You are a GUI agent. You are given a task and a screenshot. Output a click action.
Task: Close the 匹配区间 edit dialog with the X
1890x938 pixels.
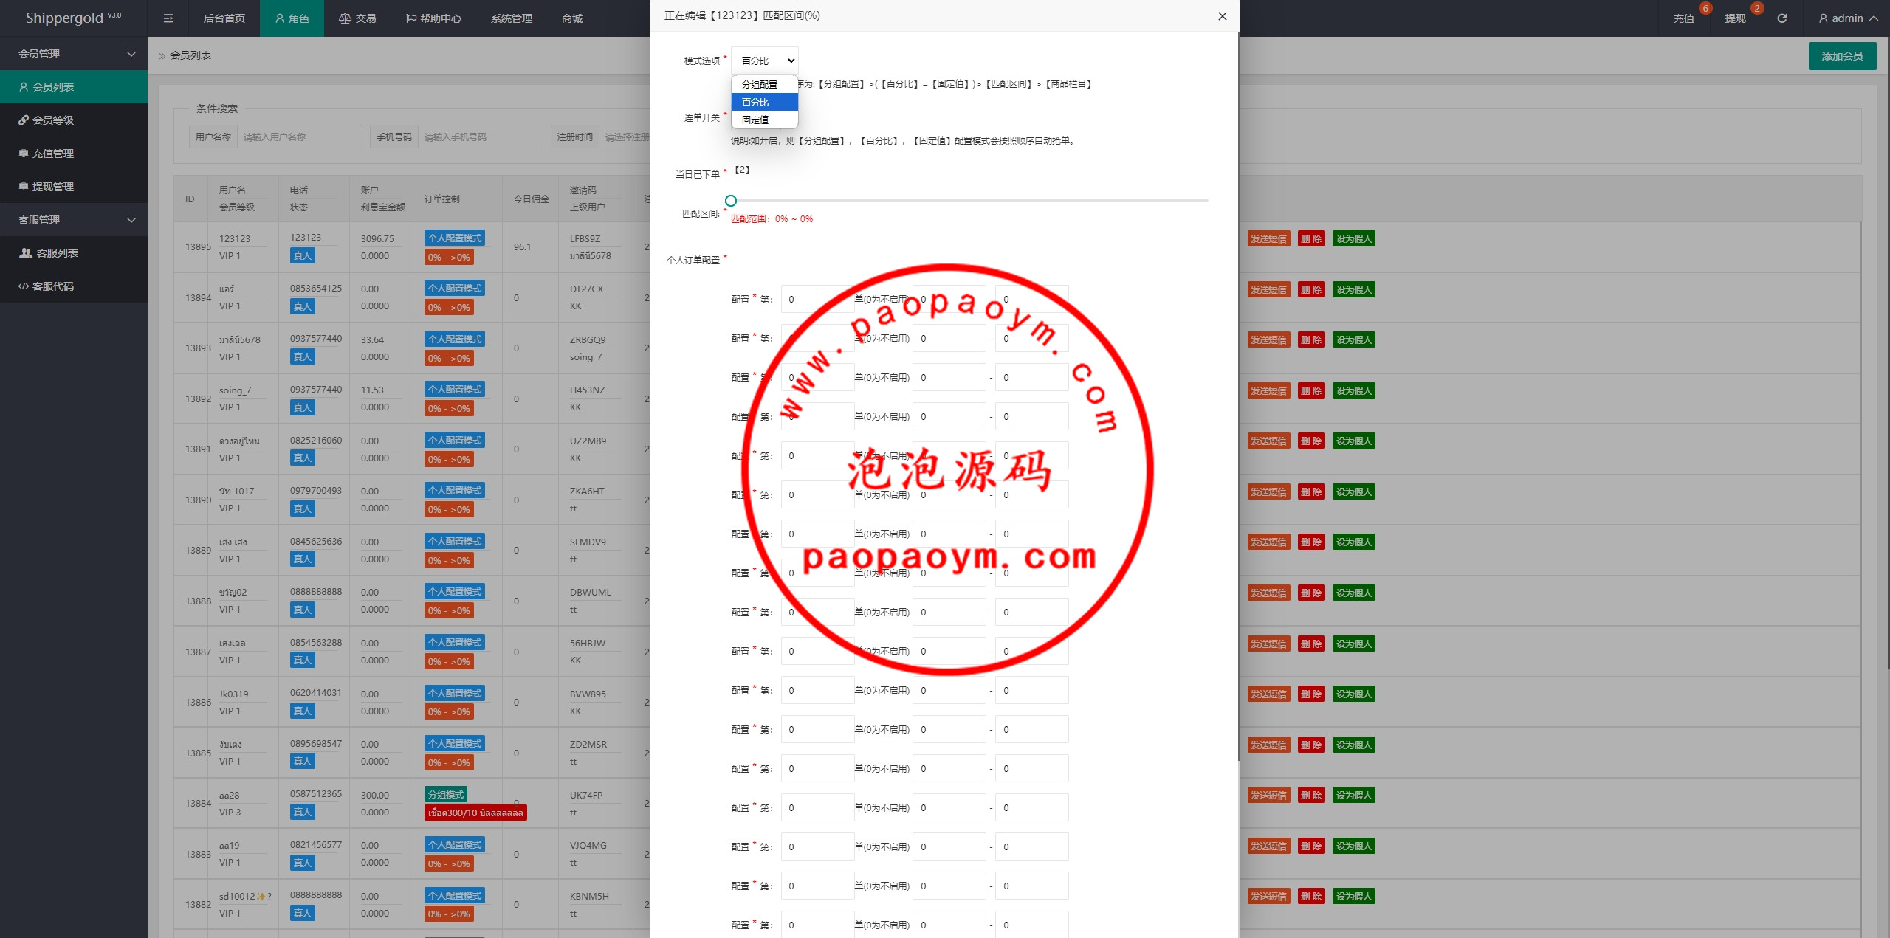pyautogui.click(x=1223, y=16)
